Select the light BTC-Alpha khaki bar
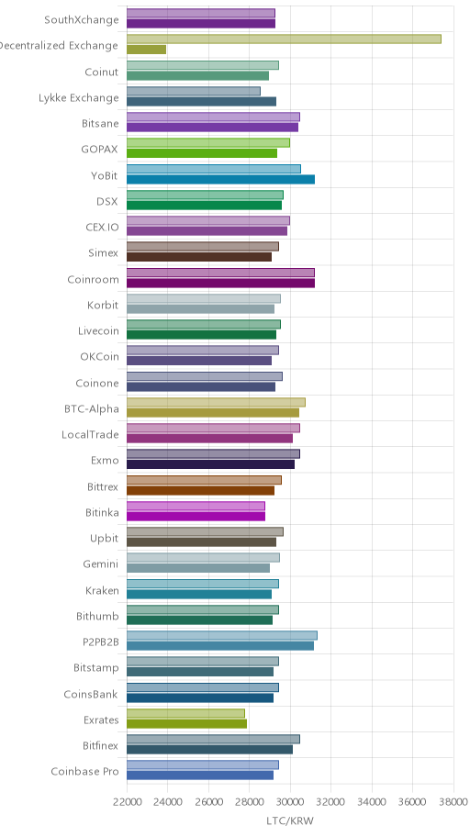The height and width of the screenshot is (837, 470). 216,402
